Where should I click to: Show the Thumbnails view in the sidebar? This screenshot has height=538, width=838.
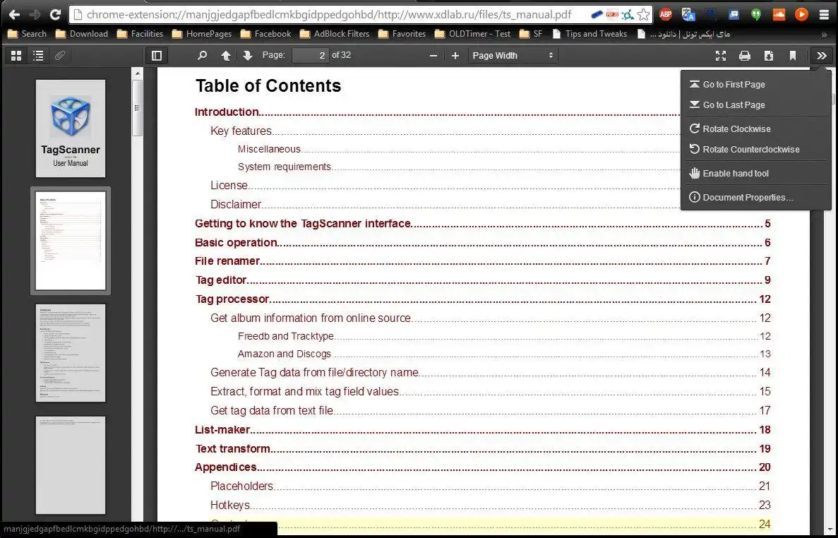[x=16, y=56]
